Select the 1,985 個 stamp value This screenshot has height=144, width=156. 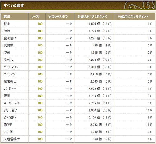pyautogui.click(x=96, y=53)
